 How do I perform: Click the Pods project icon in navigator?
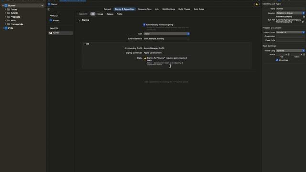(x=6, y=28)
